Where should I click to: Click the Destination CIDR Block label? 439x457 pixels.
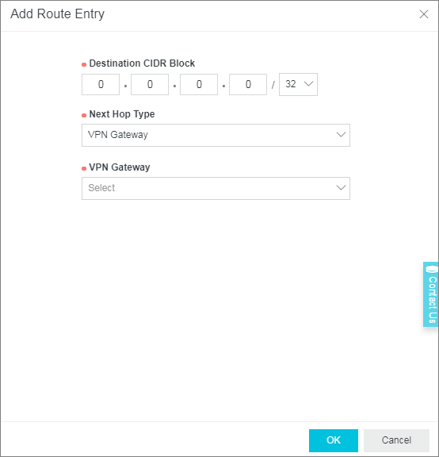[142, 63]
